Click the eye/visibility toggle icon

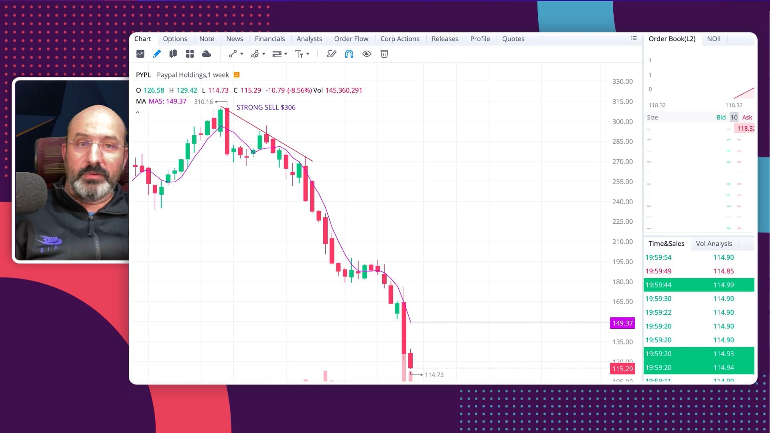tap(367, 54)
